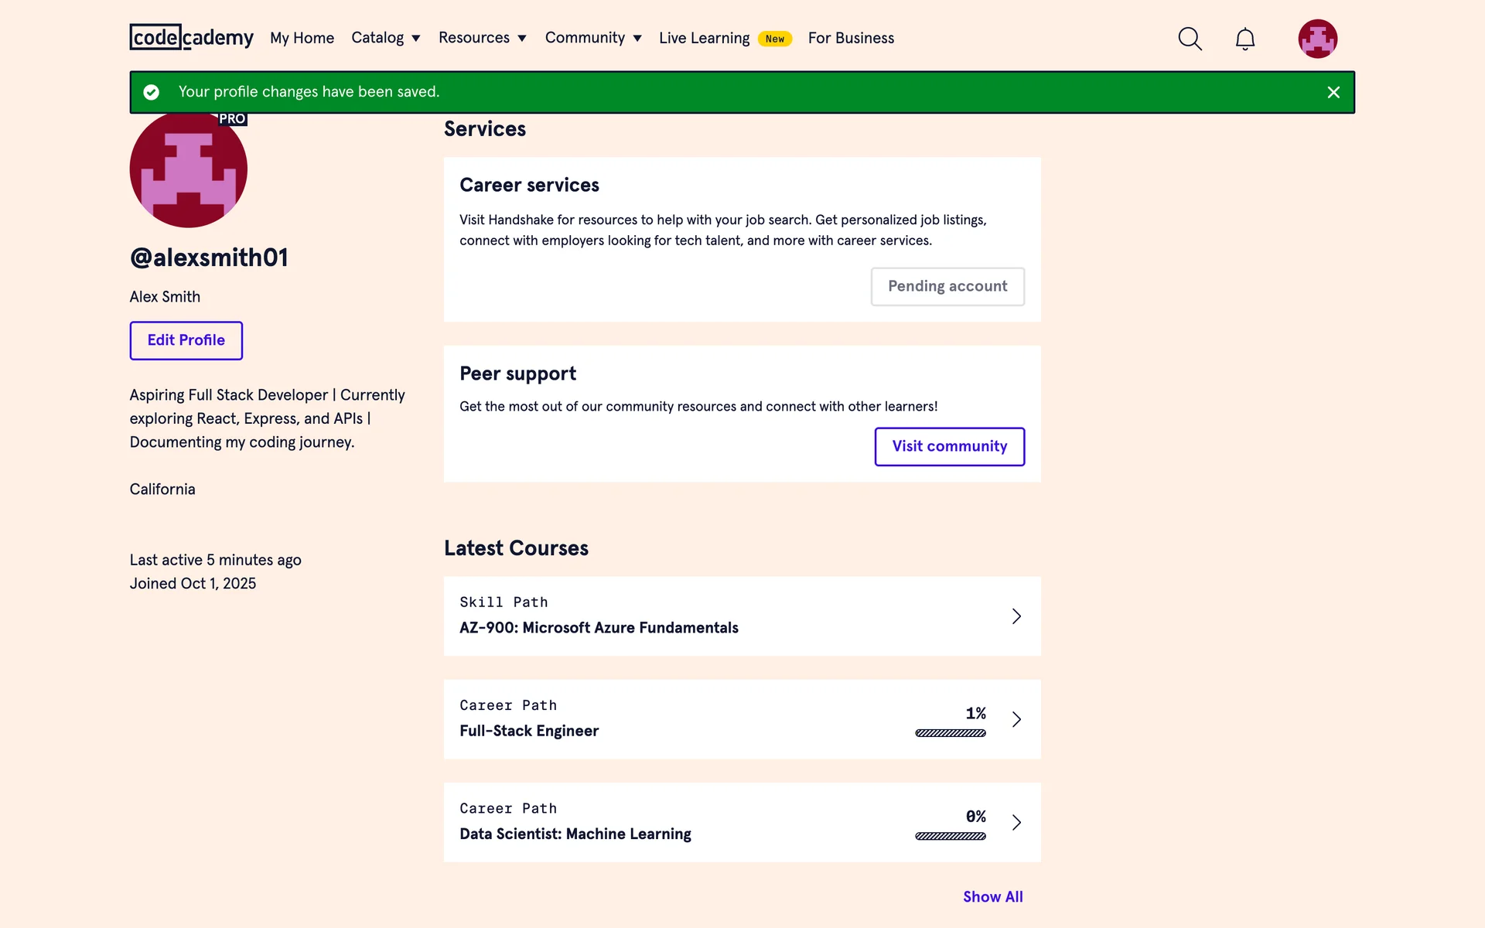1485x928 pixels.
Task: Expand the Resources dropdown menu
Action: coord(482,38)
